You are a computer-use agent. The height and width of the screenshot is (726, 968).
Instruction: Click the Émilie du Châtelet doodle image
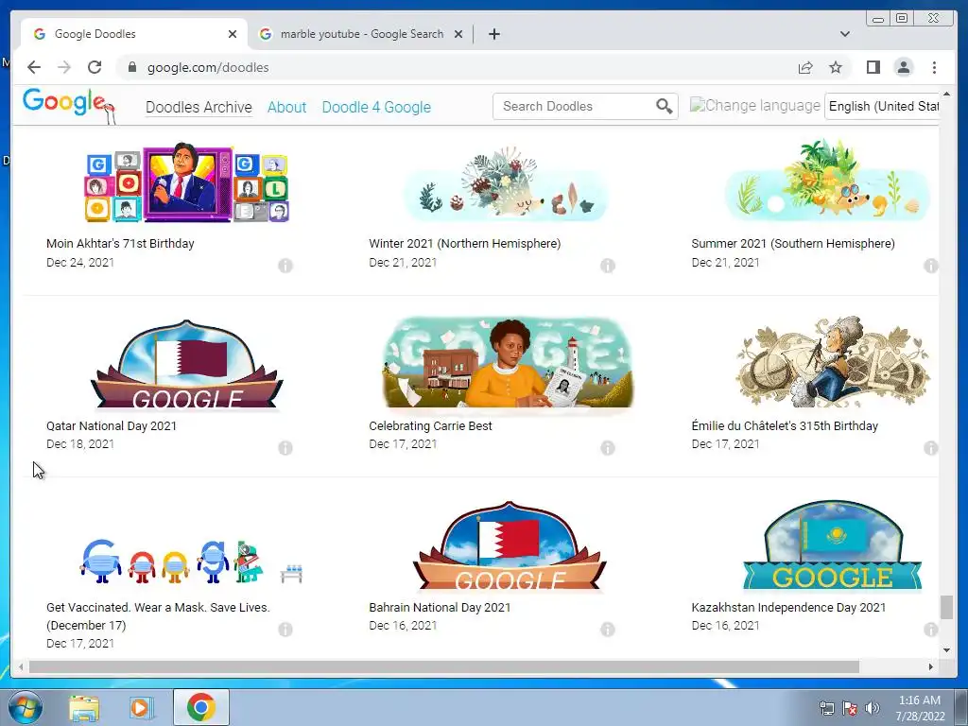tap(832, 362)
